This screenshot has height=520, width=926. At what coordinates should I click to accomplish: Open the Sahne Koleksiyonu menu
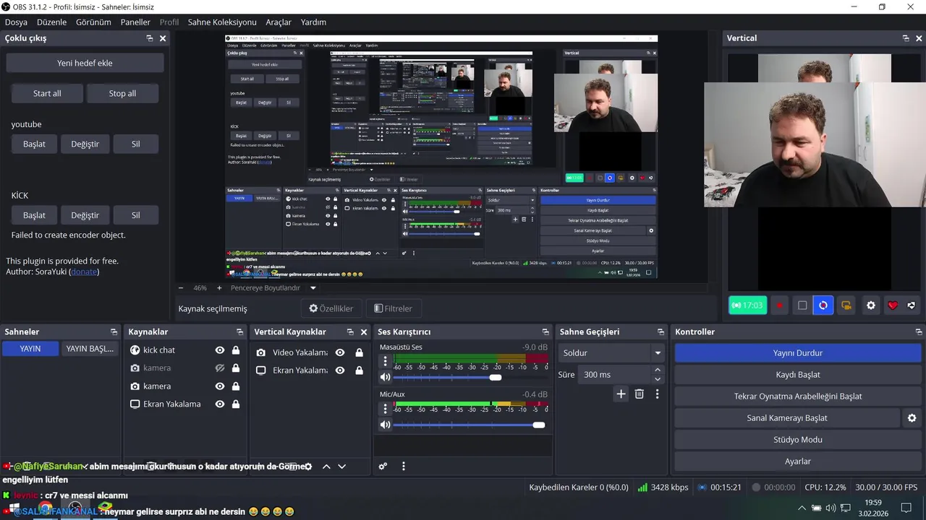(x=222, y=22)
